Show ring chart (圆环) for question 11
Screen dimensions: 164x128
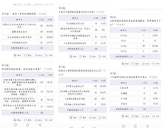(x=83, y=117)
